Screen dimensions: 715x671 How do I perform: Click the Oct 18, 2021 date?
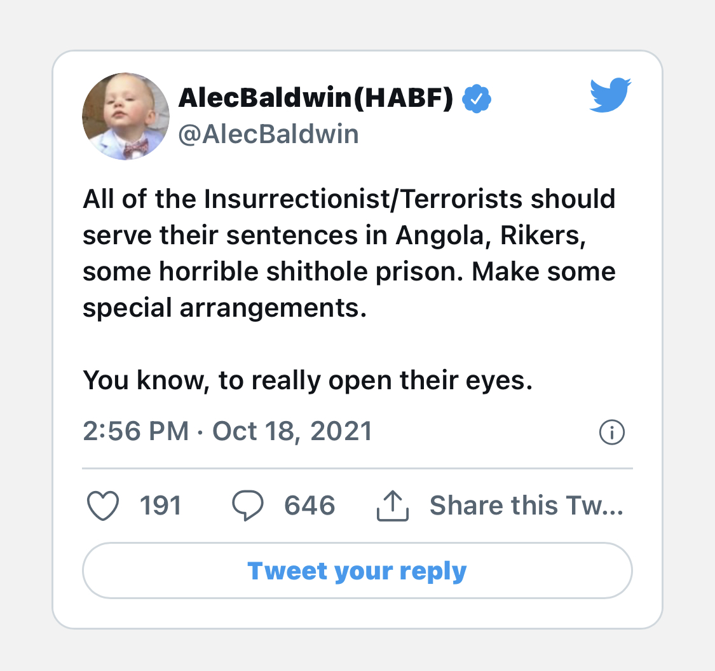[292, 431]
